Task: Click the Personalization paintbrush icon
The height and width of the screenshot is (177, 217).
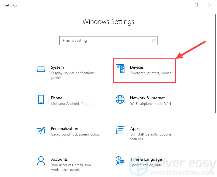Action: point(41,130)
